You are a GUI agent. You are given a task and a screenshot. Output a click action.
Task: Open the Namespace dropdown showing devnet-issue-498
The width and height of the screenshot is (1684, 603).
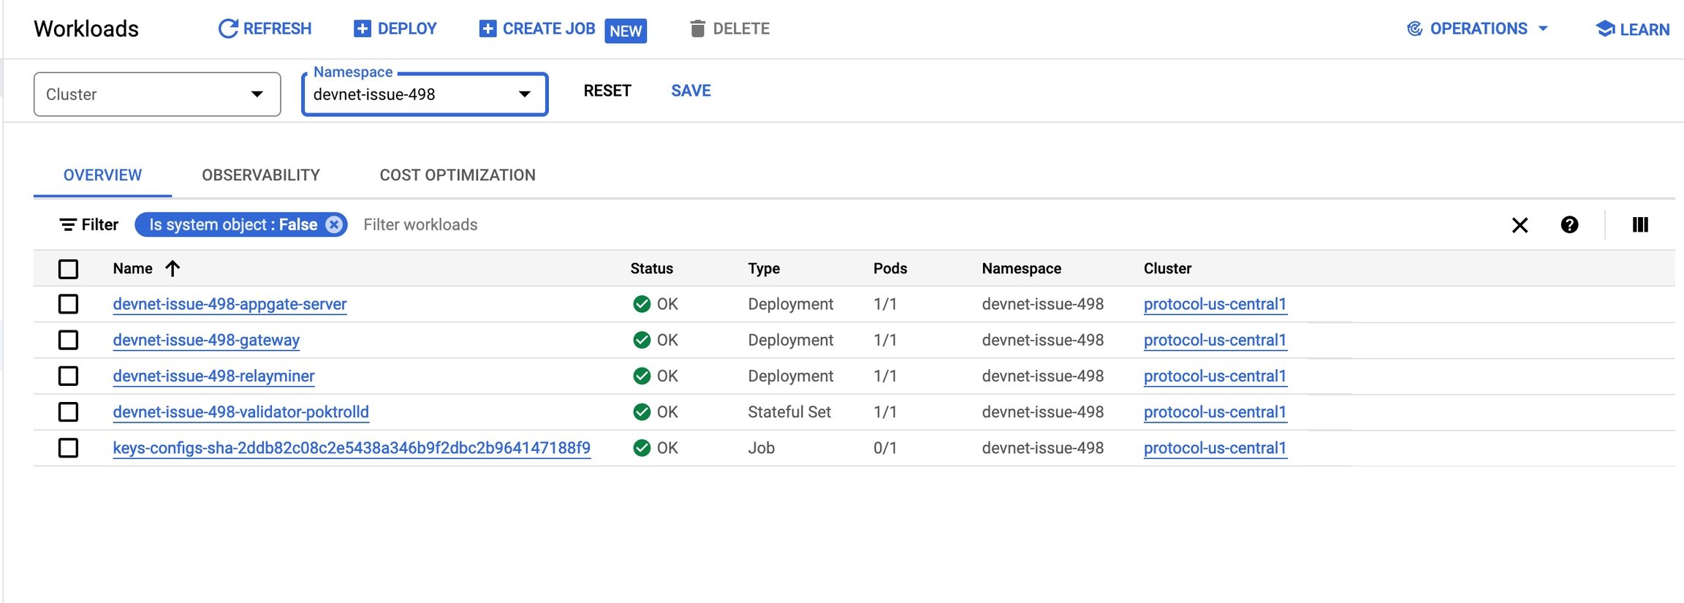click(424, 94)
